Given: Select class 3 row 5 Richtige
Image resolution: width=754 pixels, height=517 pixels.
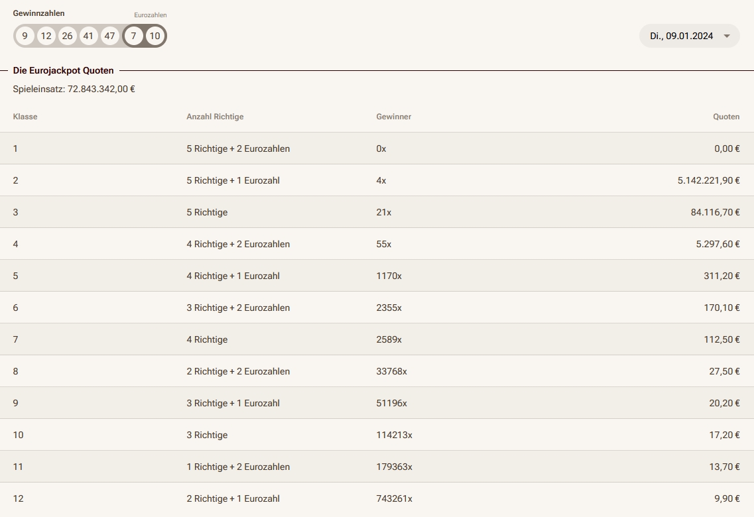Looking at the screenshot, I should 377,212.
